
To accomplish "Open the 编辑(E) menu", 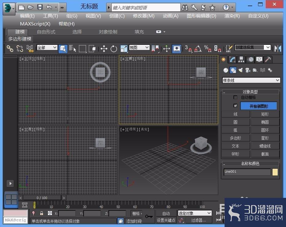I will [x=27, y=16].
